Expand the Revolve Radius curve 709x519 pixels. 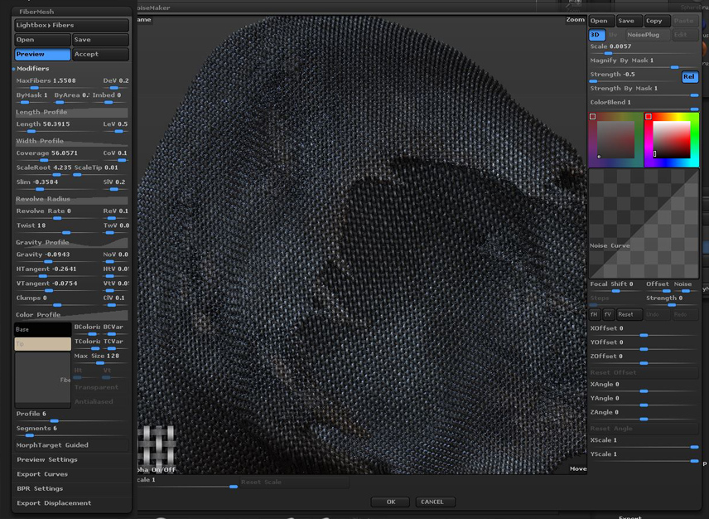click(71, 199)
